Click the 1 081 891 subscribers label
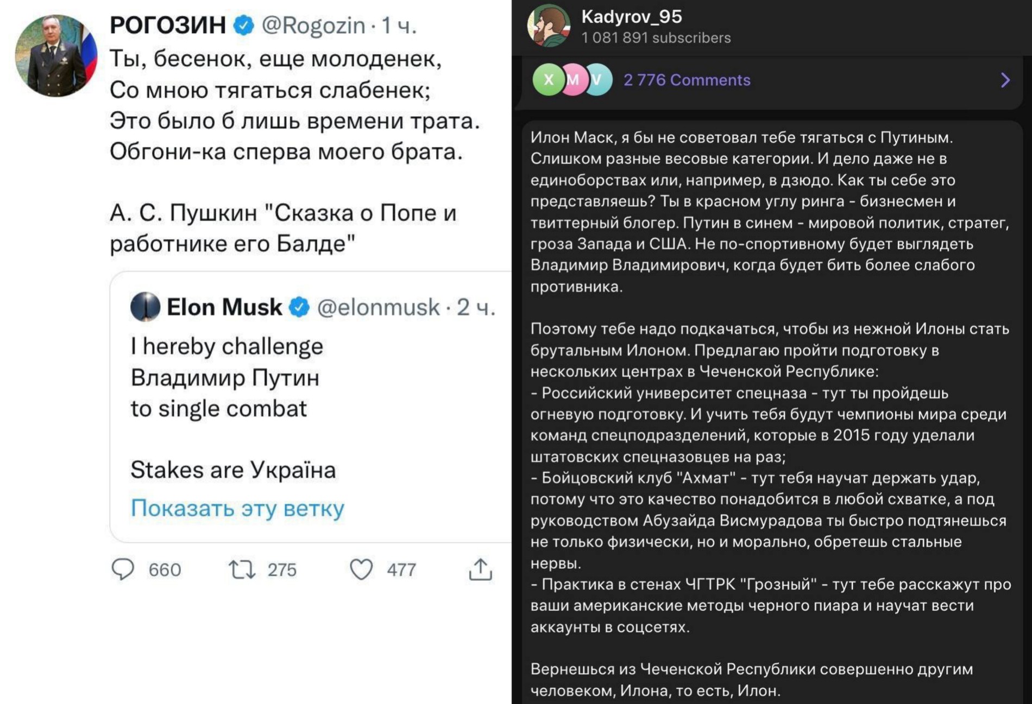The image size is (1032, 704). click(x=656, y=38)
